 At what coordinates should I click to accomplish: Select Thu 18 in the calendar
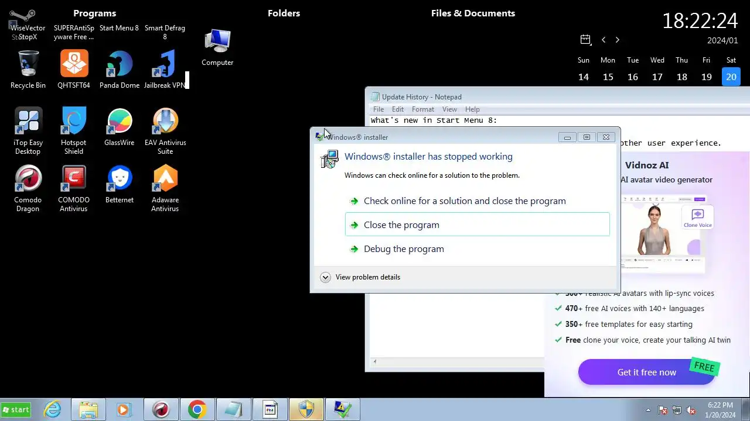click(x=682, y=77)
